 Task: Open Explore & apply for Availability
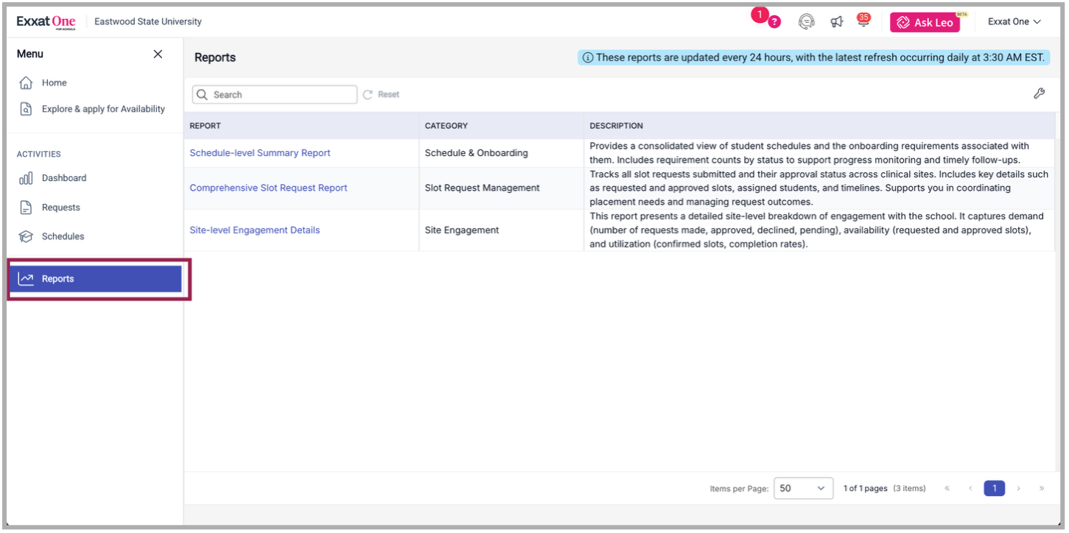pos(103,109)
